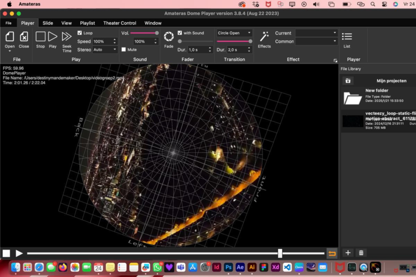Open the Current effect dropdown
This screenshot has width=416, height=277.
tap(316, 33)
